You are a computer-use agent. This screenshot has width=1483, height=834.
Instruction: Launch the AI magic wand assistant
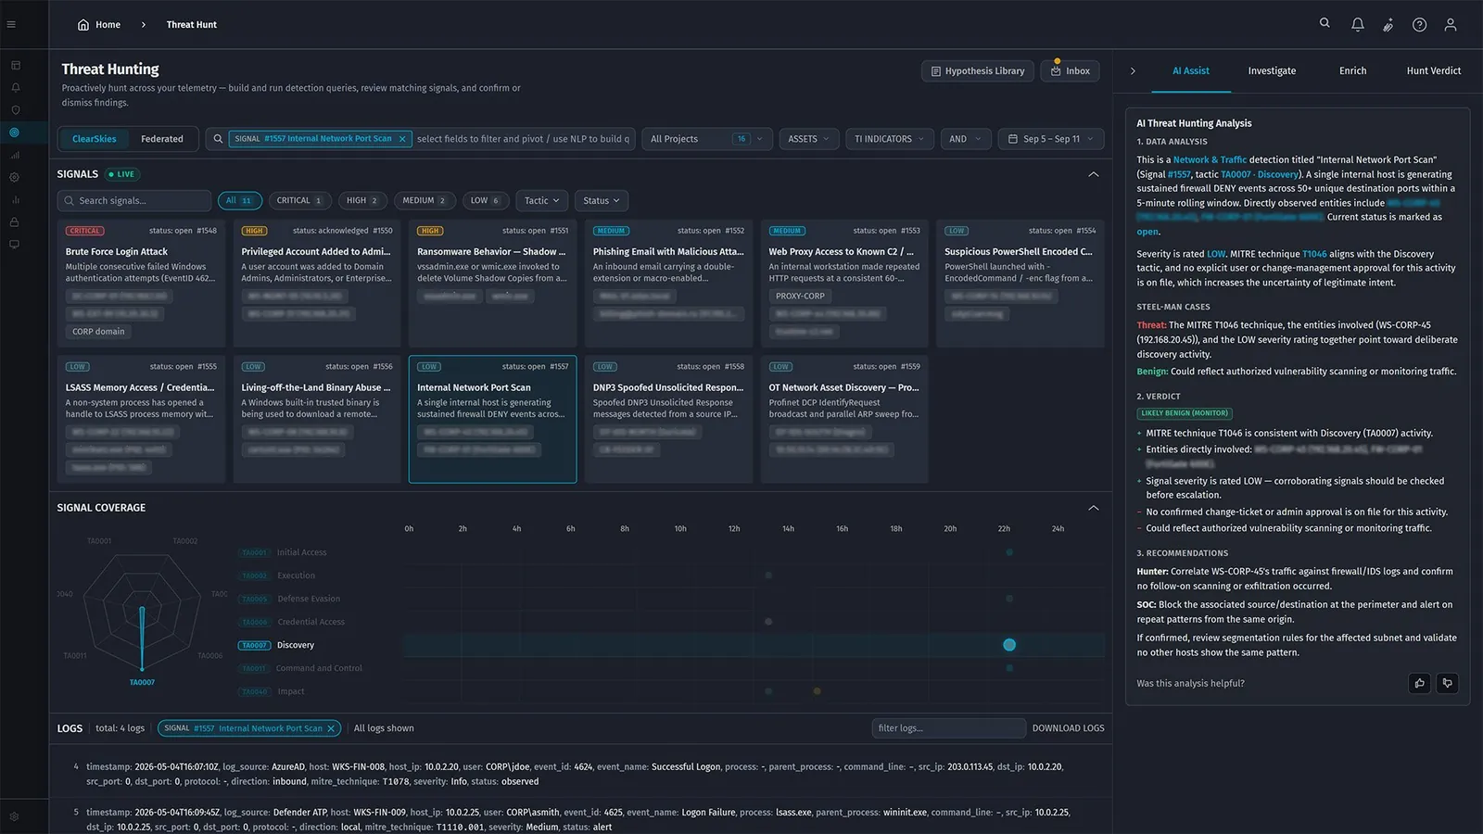coord(1388,25)
